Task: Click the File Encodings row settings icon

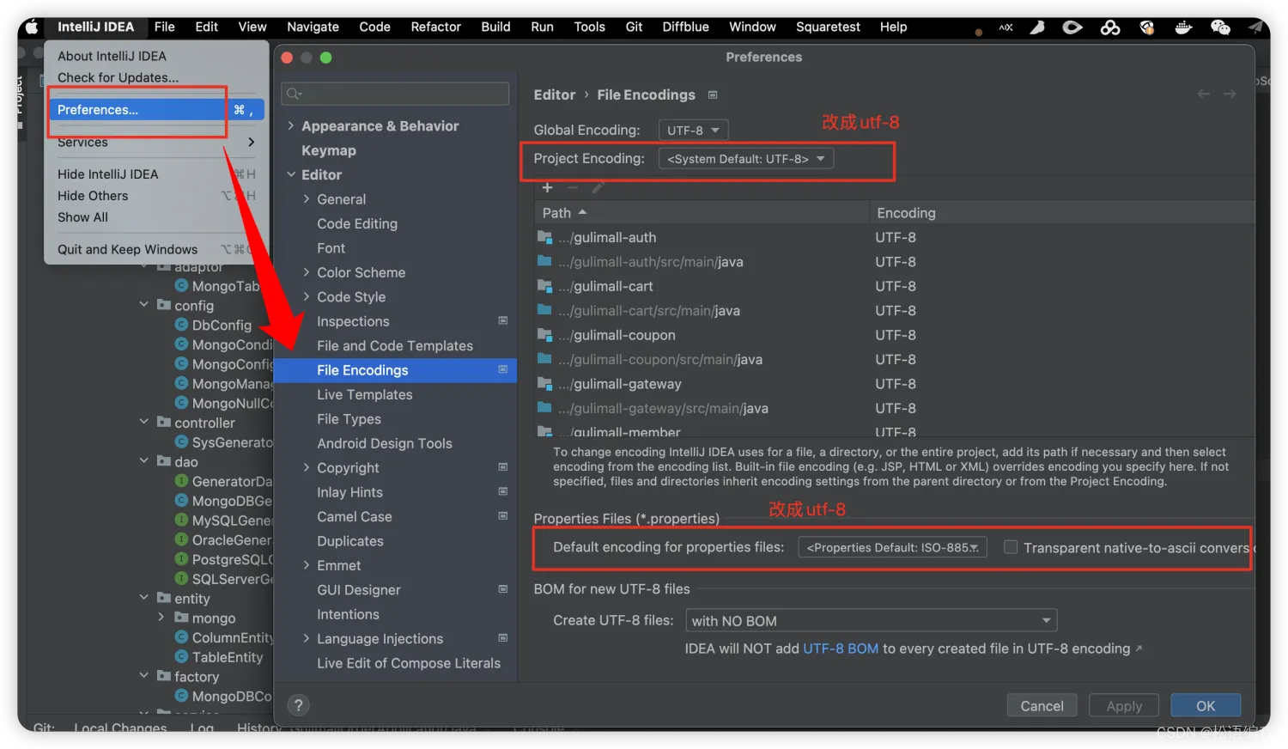Action: tap(503, 369)
